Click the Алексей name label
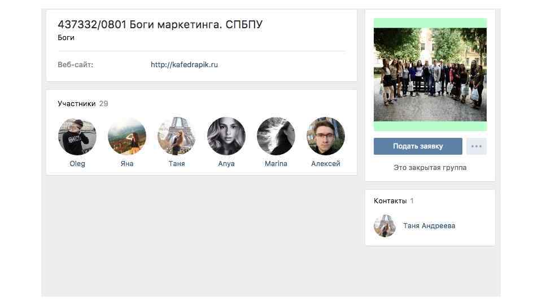 [326, 164]
